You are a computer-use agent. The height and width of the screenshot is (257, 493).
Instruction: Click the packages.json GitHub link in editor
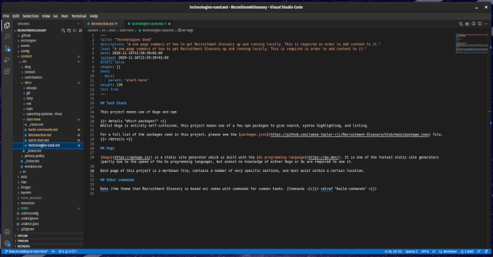(349, 134)
